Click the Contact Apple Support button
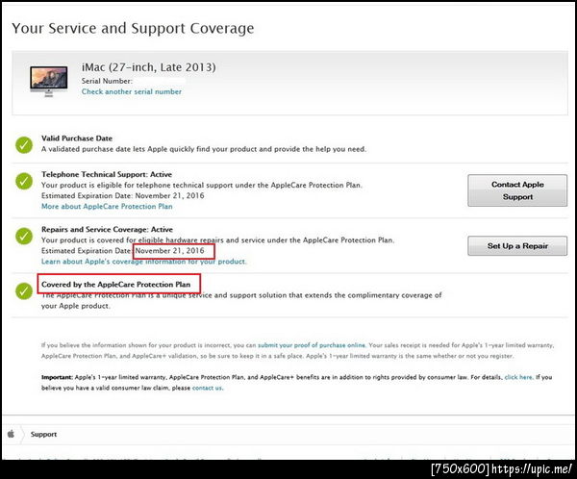The width and height of the screenshot is (577, 479). click(x=517, y=190)
